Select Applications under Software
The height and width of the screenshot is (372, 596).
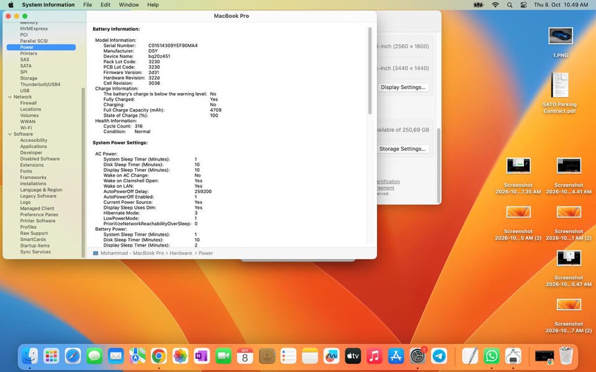tap(34, 146)
